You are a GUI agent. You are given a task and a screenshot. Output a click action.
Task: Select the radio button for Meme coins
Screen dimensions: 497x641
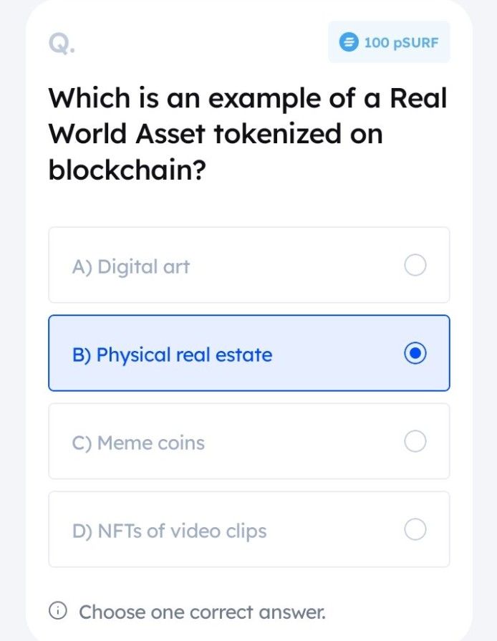pyautogui.click(x=415, y=441)
